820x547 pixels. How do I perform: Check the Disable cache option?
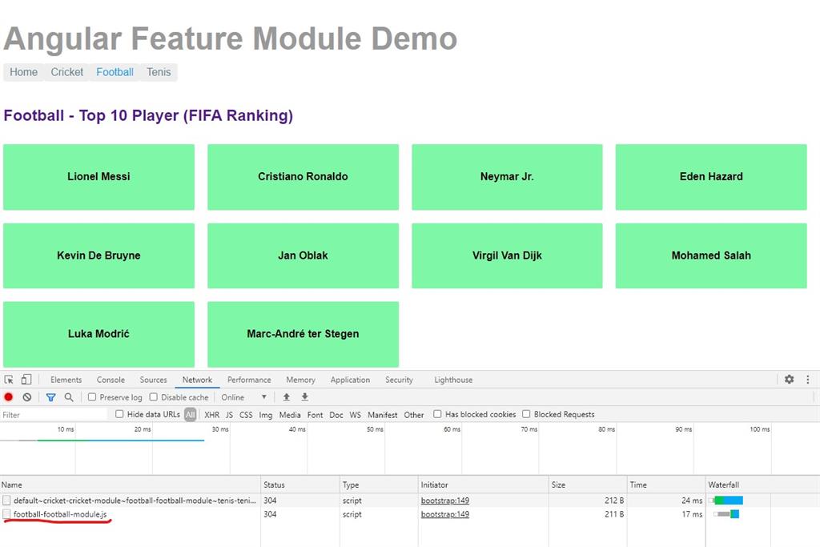click(153, 396)
